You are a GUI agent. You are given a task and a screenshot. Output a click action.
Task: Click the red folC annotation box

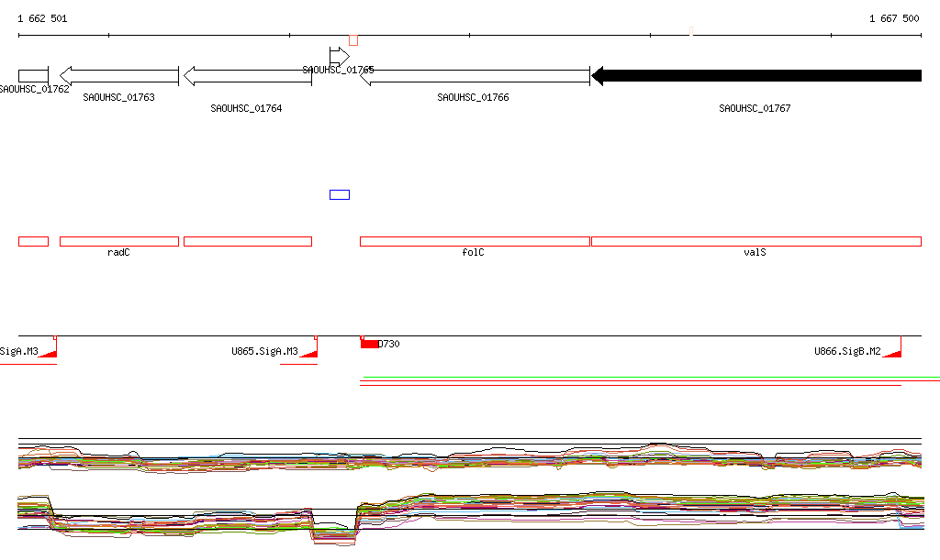click(474, 241)
